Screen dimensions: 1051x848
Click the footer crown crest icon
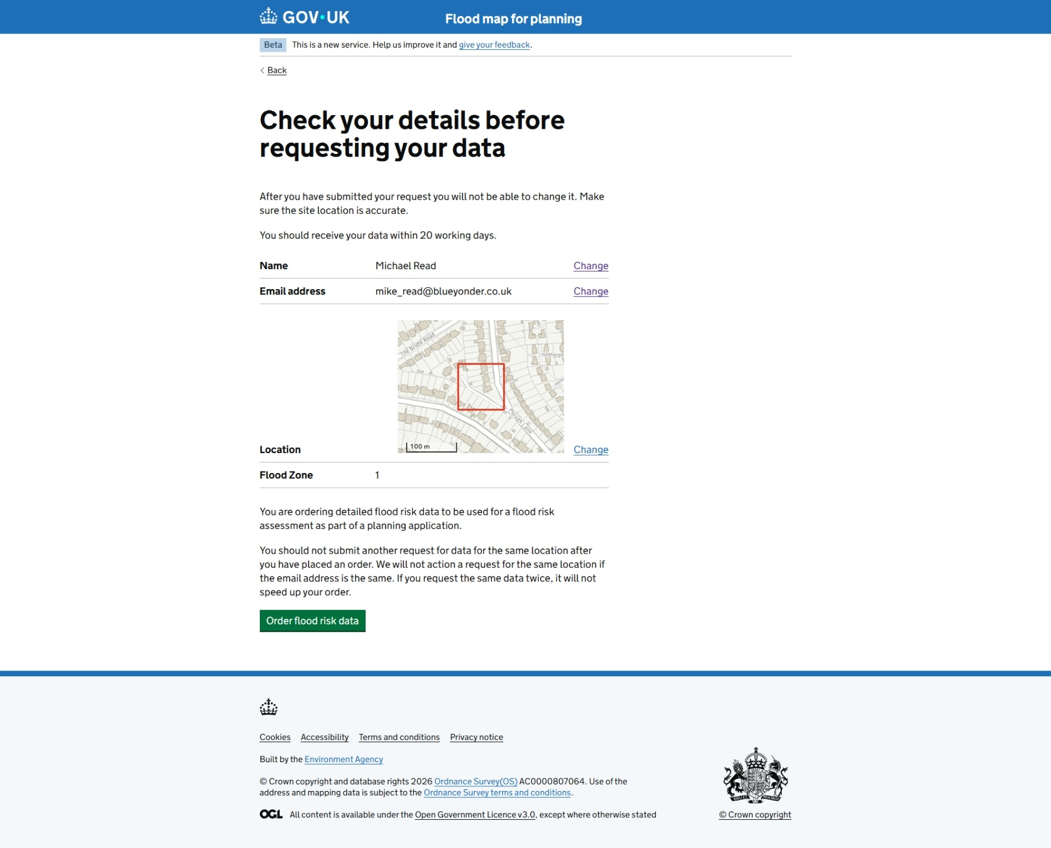pos(269,707)
